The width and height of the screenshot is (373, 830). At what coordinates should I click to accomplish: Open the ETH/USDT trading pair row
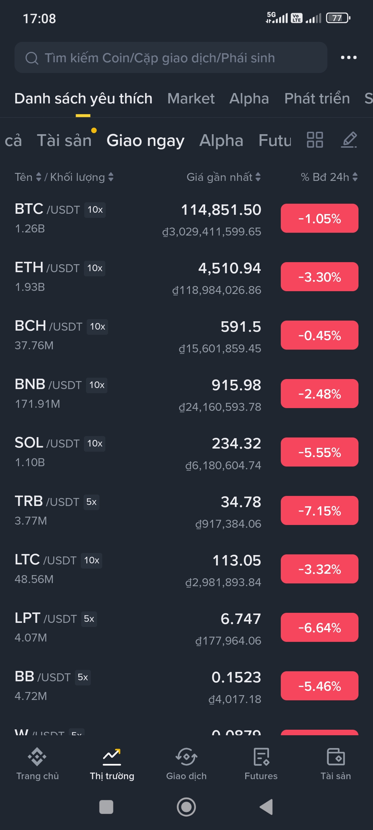tap(138, 277)
